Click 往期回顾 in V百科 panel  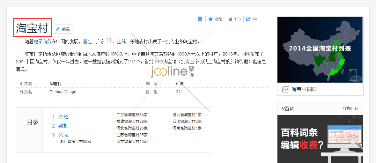tap(350, 109)
